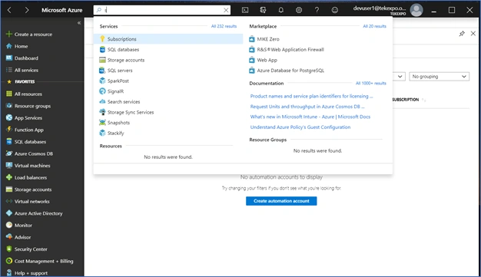
Task: Open the help question mark icon
Action: tap(317, 10)
